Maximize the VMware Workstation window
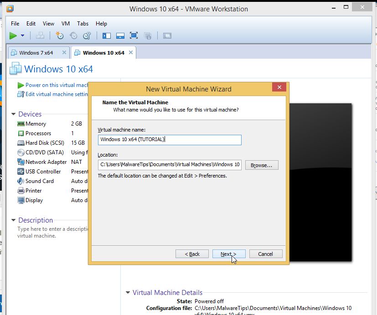This screenshot has height=315, width=377. coord(346,7)
